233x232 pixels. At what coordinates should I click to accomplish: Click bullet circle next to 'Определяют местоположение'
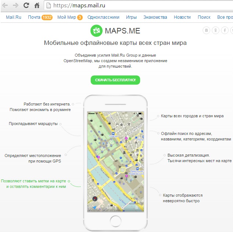[66, 155]
